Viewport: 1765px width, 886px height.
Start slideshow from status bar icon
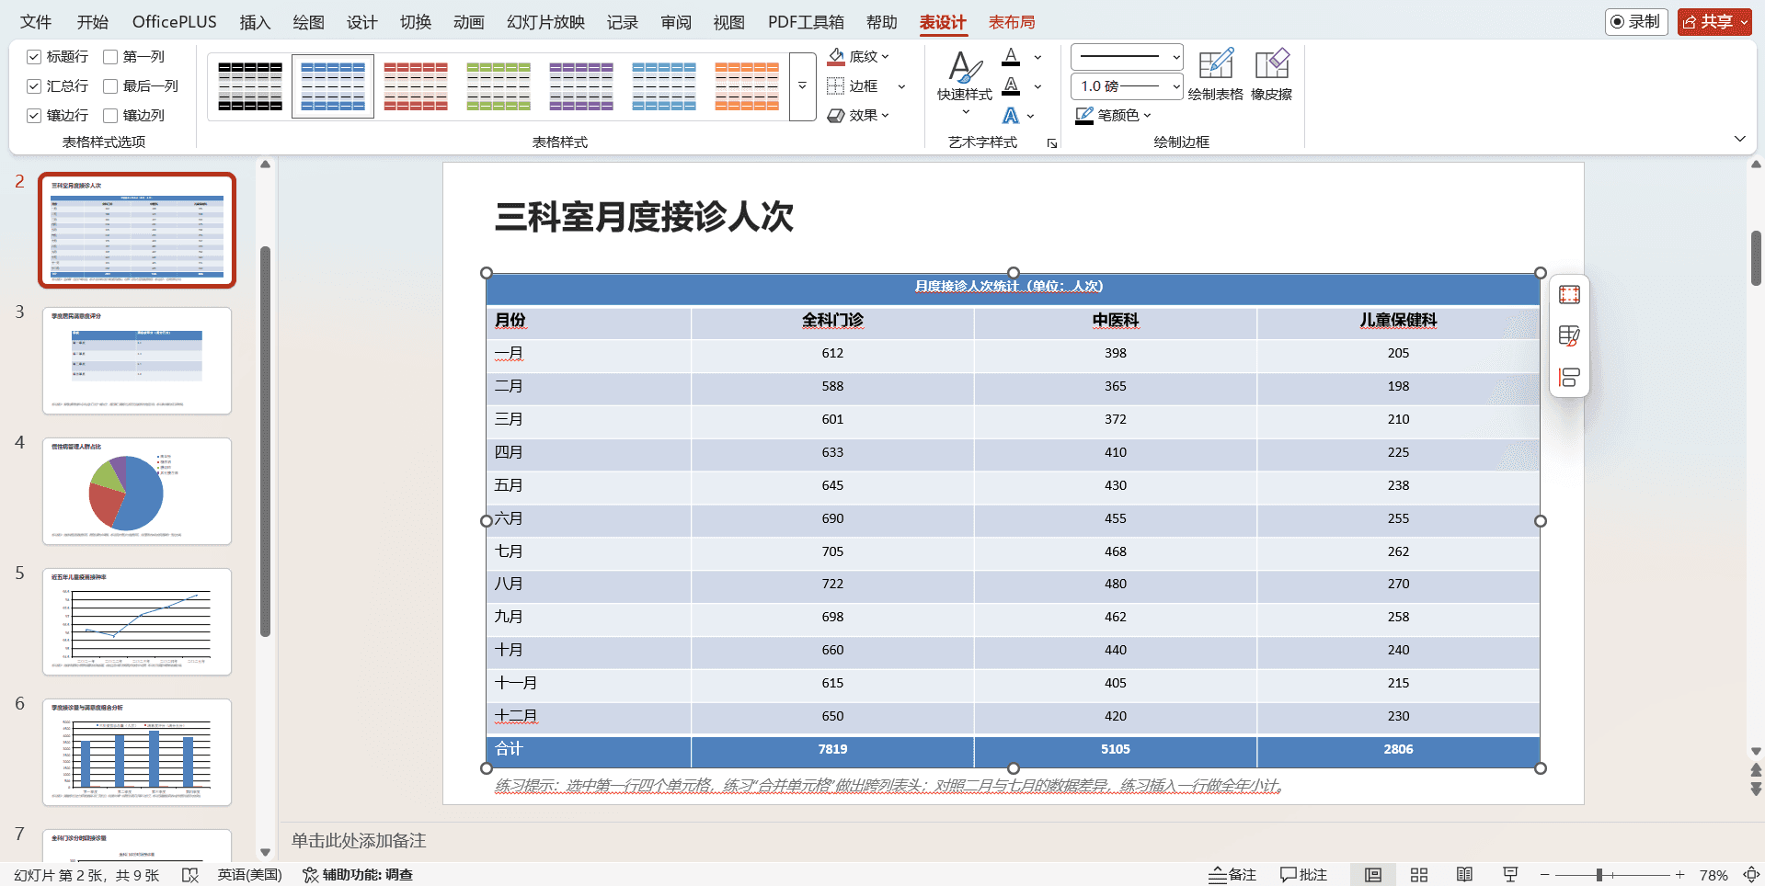click(1510, 875)
